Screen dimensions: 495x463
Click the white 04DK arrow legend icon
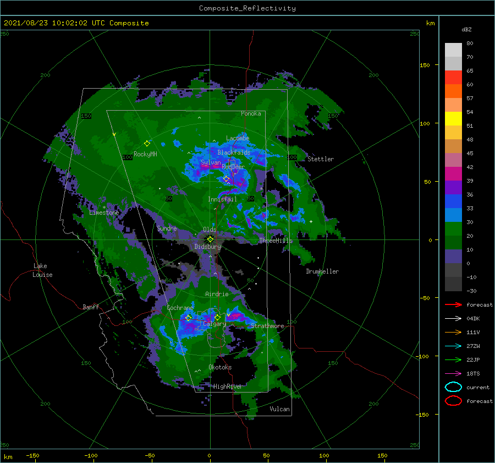click(453, 319)
